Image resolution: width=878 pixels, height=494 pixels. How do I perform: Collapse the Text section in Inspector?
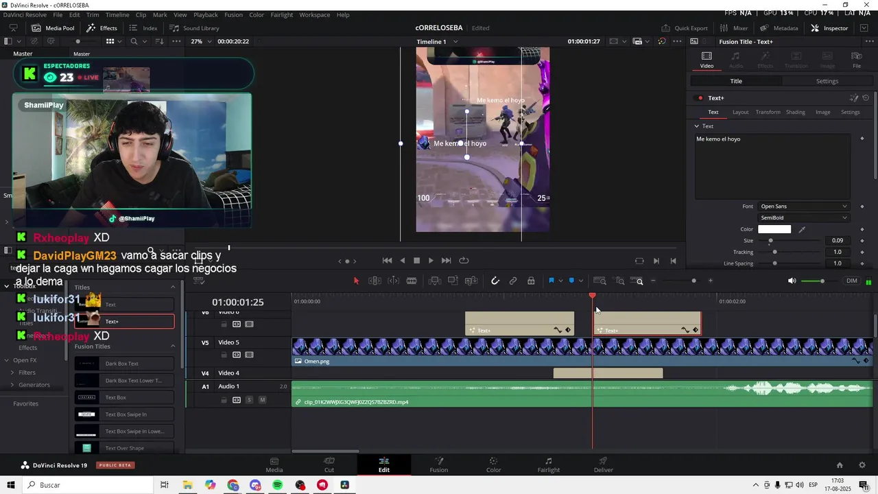pyautogui.click(x=696, y=126)
